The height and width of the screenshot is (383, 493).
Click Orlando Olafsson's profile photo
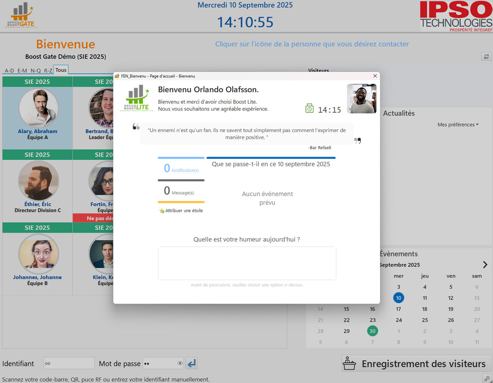[x=362, y=99]
